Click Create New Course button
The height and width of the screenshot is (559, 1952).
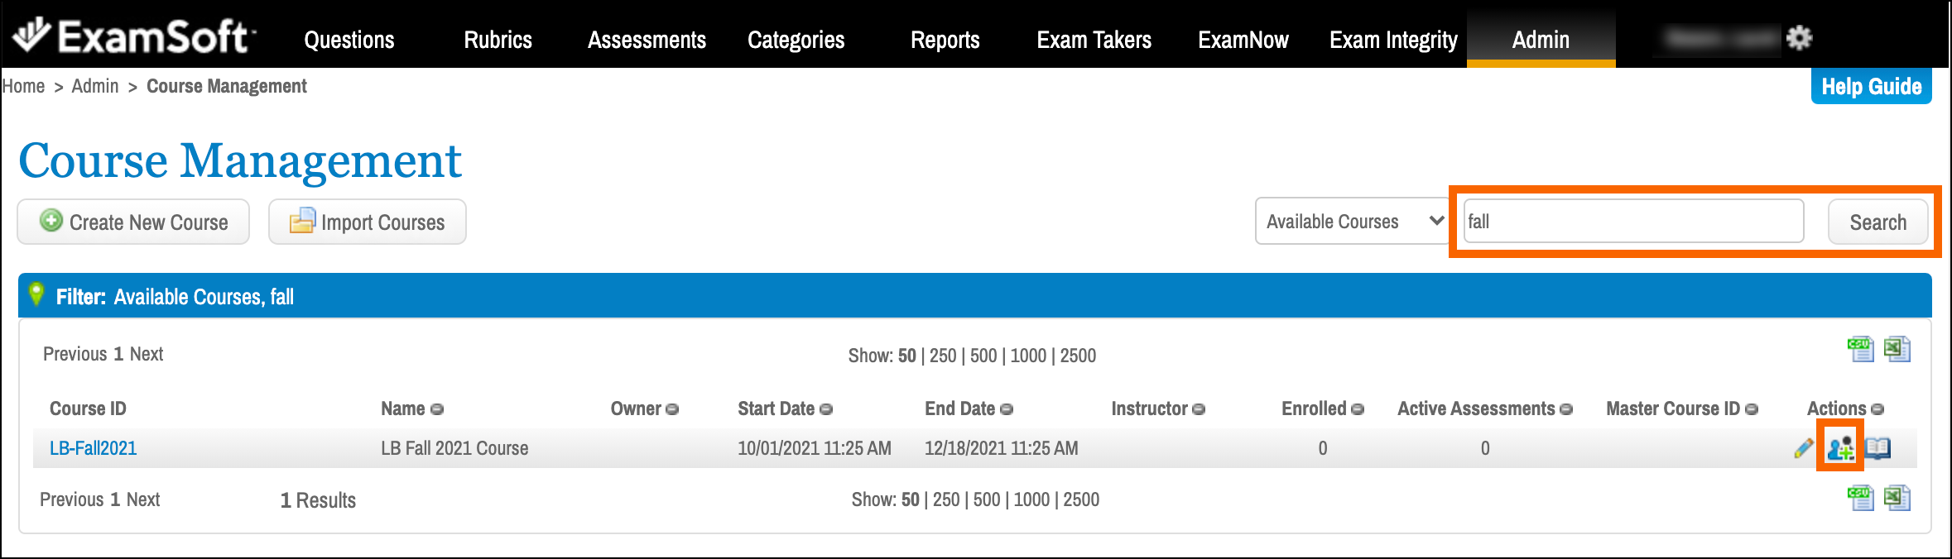coord(133,222)
